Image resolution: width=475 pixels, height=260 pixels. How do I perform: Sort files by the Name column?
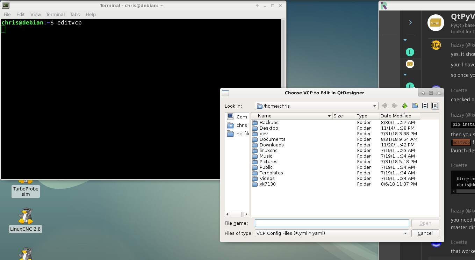[292, 116]
